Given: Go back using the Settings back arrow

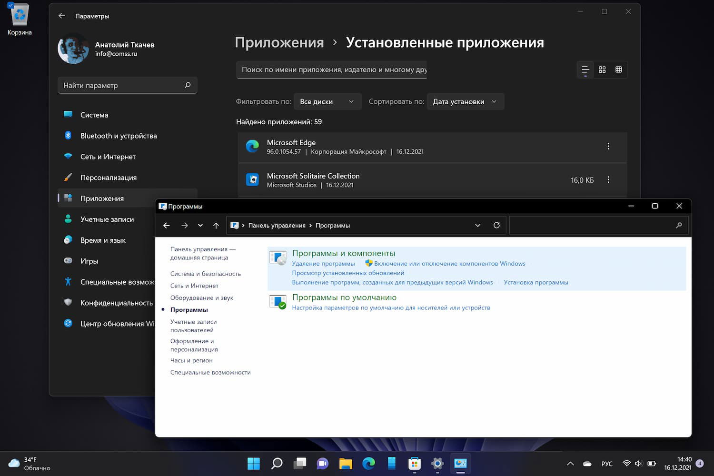Looking at the screenshot, I should [x=62, y=16].
